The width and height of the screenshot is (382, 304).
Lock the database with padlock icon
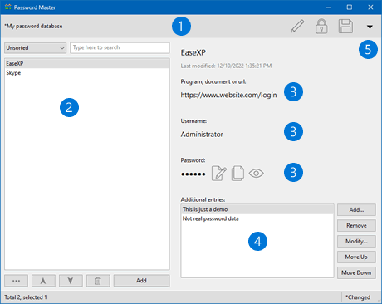(321, 27)
